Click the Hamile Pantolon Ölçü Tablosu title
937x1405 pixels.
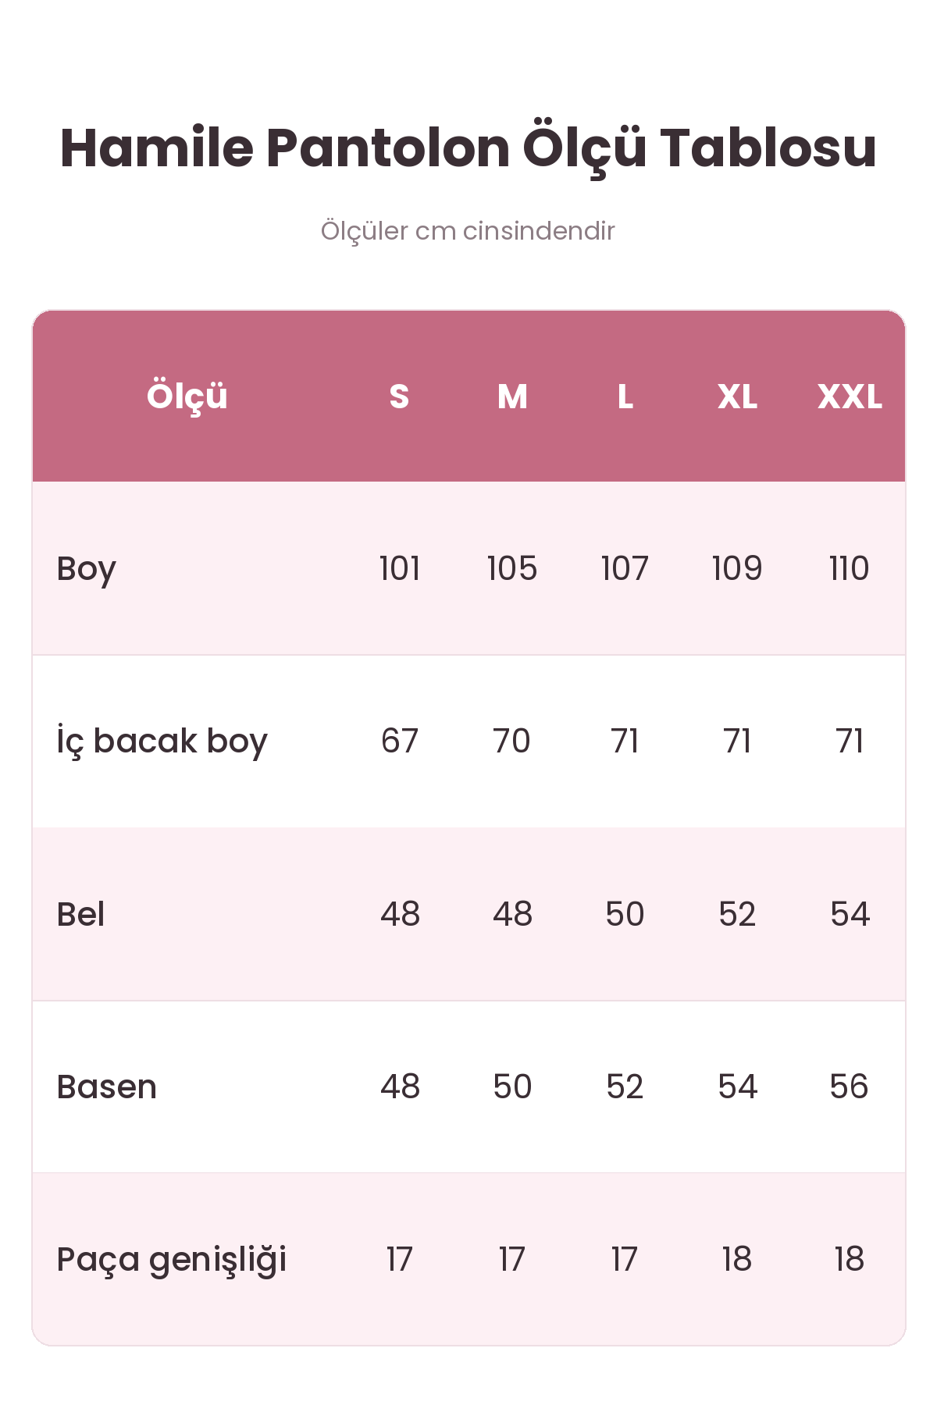(x=468, y=148)
